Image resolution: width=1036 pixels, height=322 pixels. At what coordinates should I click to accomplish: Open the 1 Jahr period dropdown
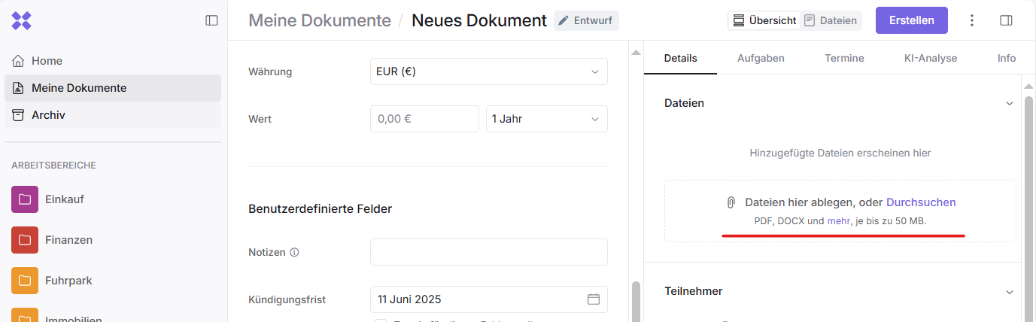pyautogui.click(x=546, y=119)
